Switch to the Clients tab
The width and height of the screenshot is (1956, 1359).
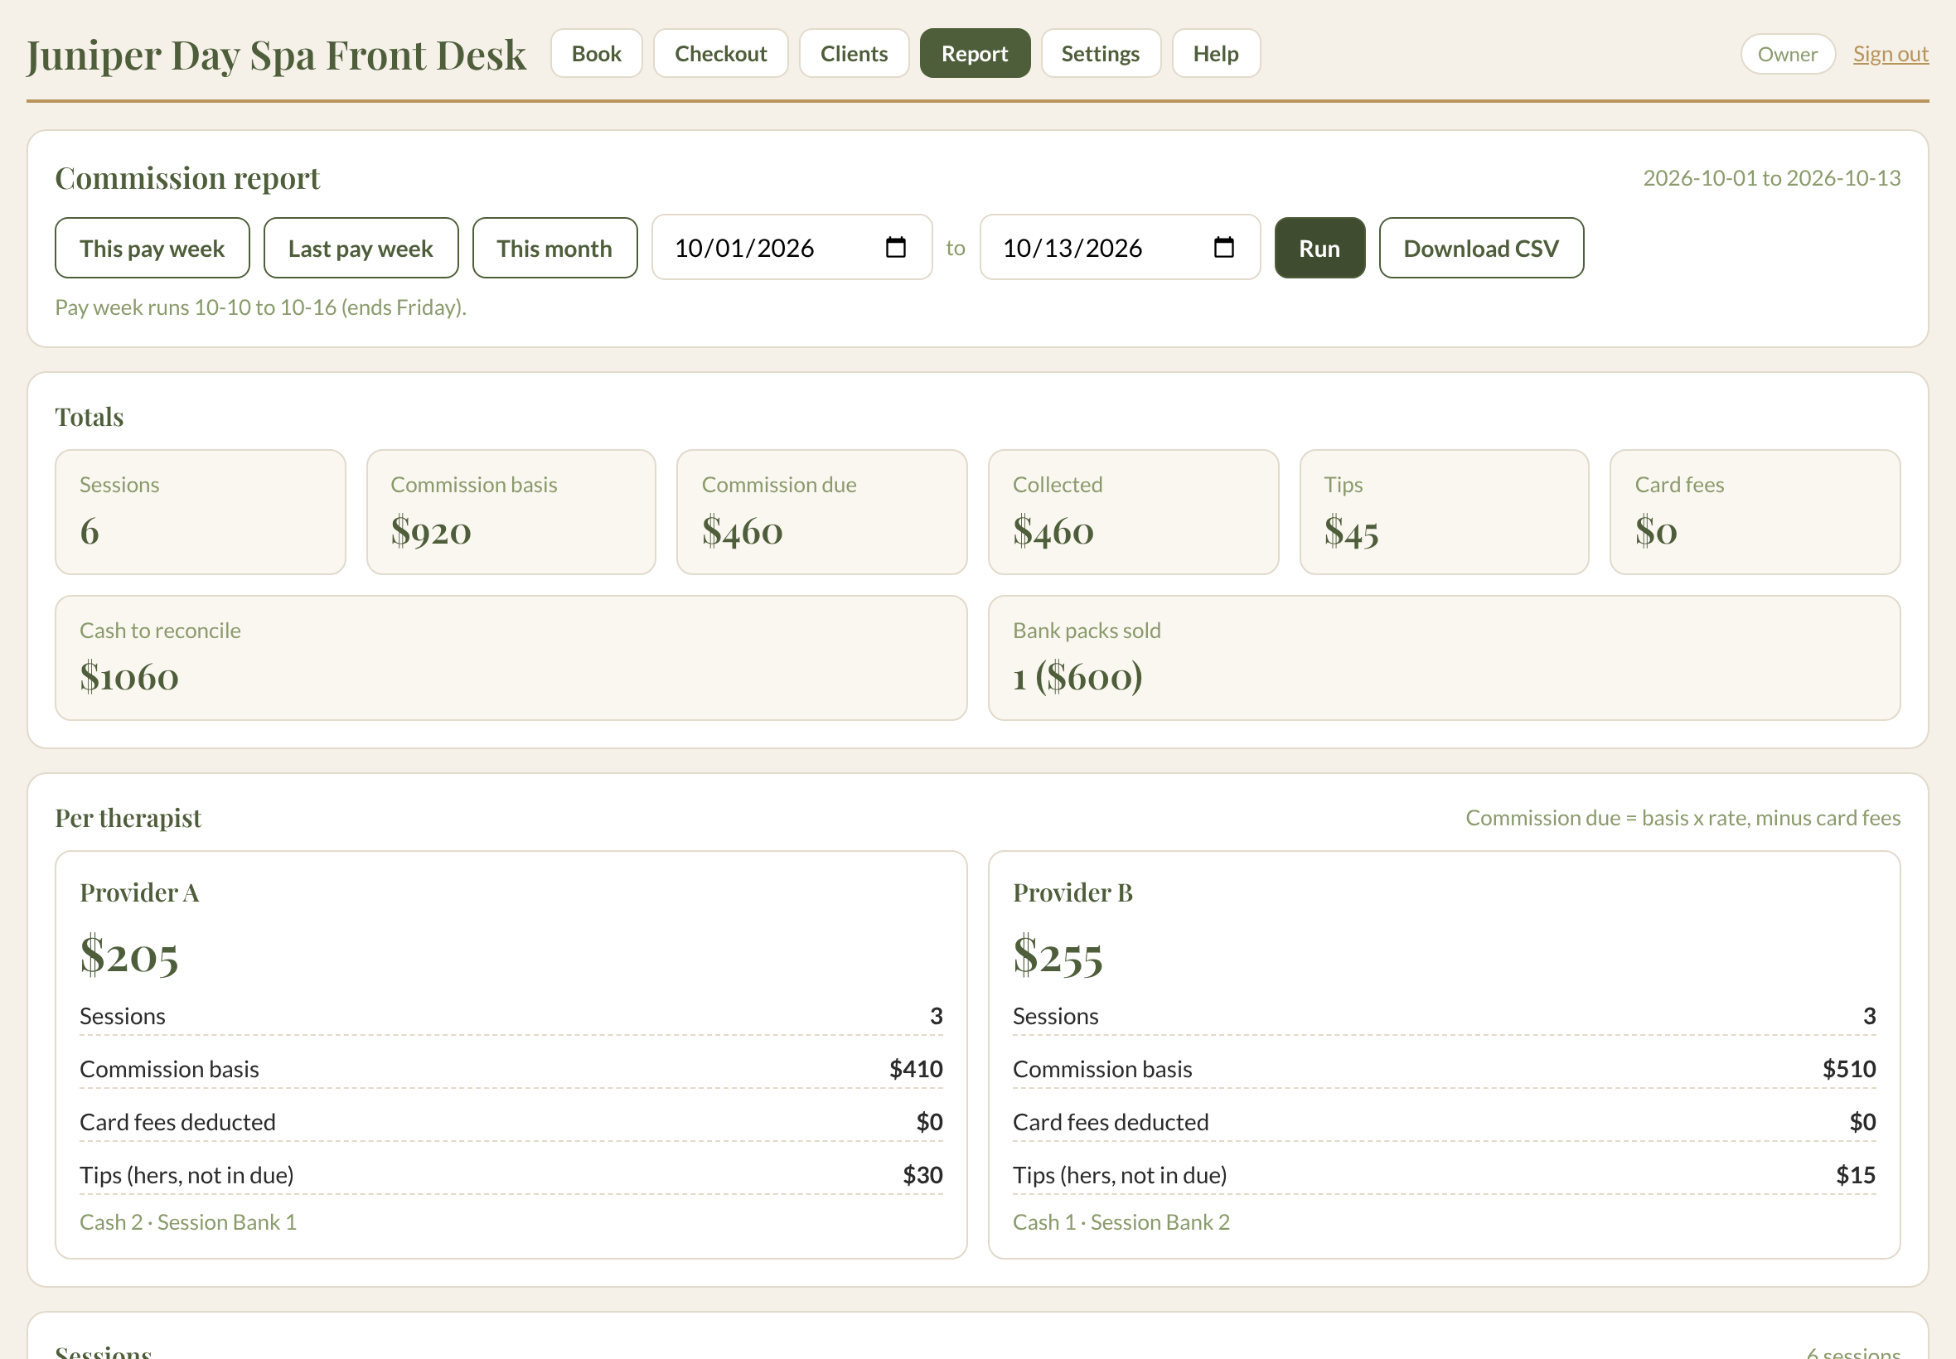coord(853,54)
